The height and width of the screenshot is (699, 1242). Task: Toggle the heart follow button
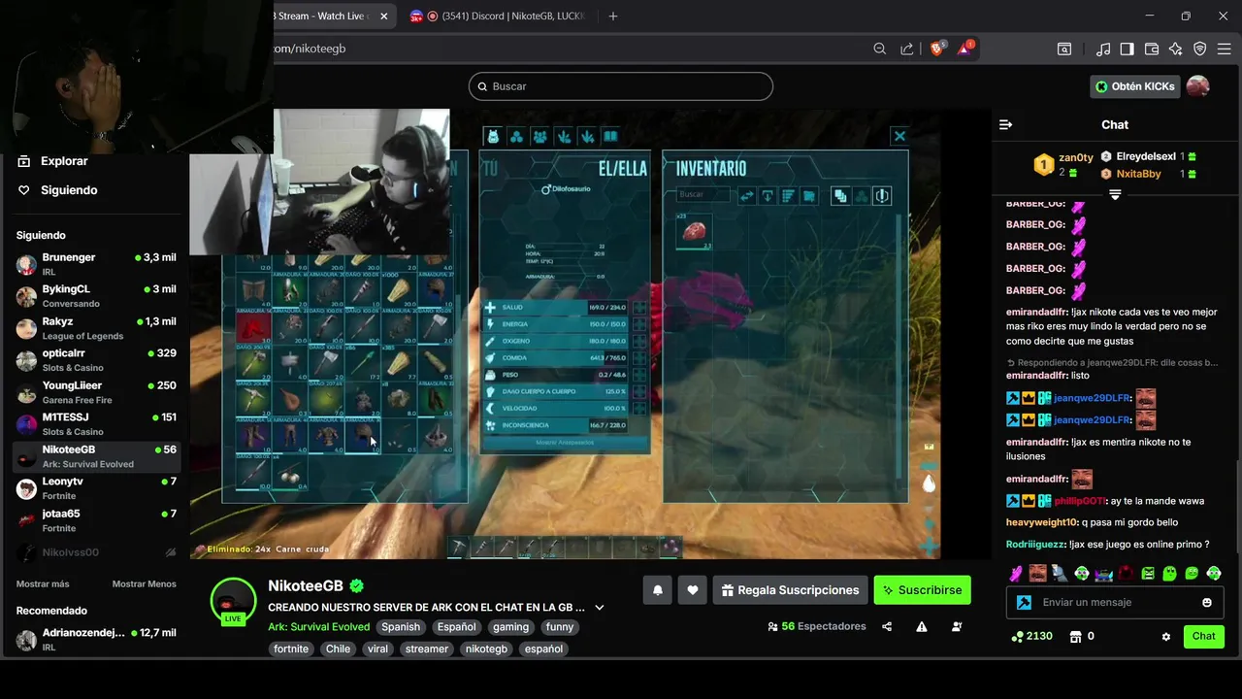coord(692,589)
